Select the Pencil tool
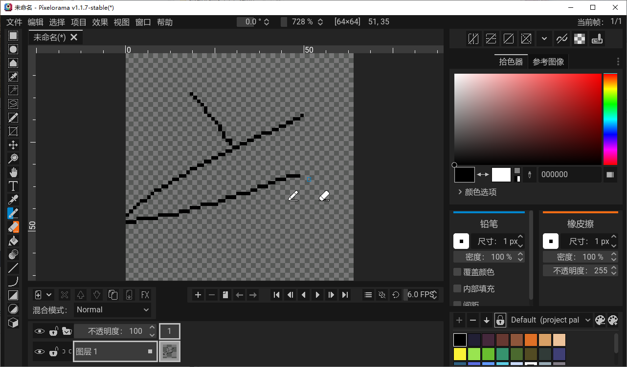627x367 pixels. tap(13, 213)
